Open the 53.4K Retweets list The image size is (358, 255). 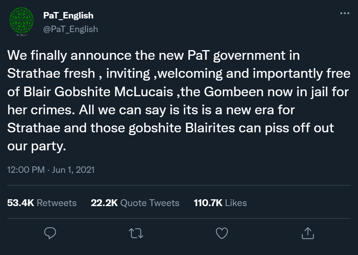pyautogui.click(x=41, y=203)
